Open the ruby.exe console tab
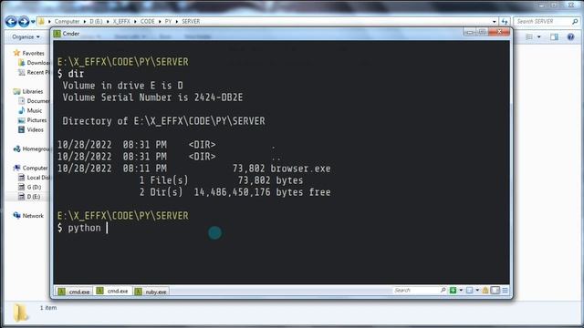Viewport: 584px width, 328px height. (151, 292)
